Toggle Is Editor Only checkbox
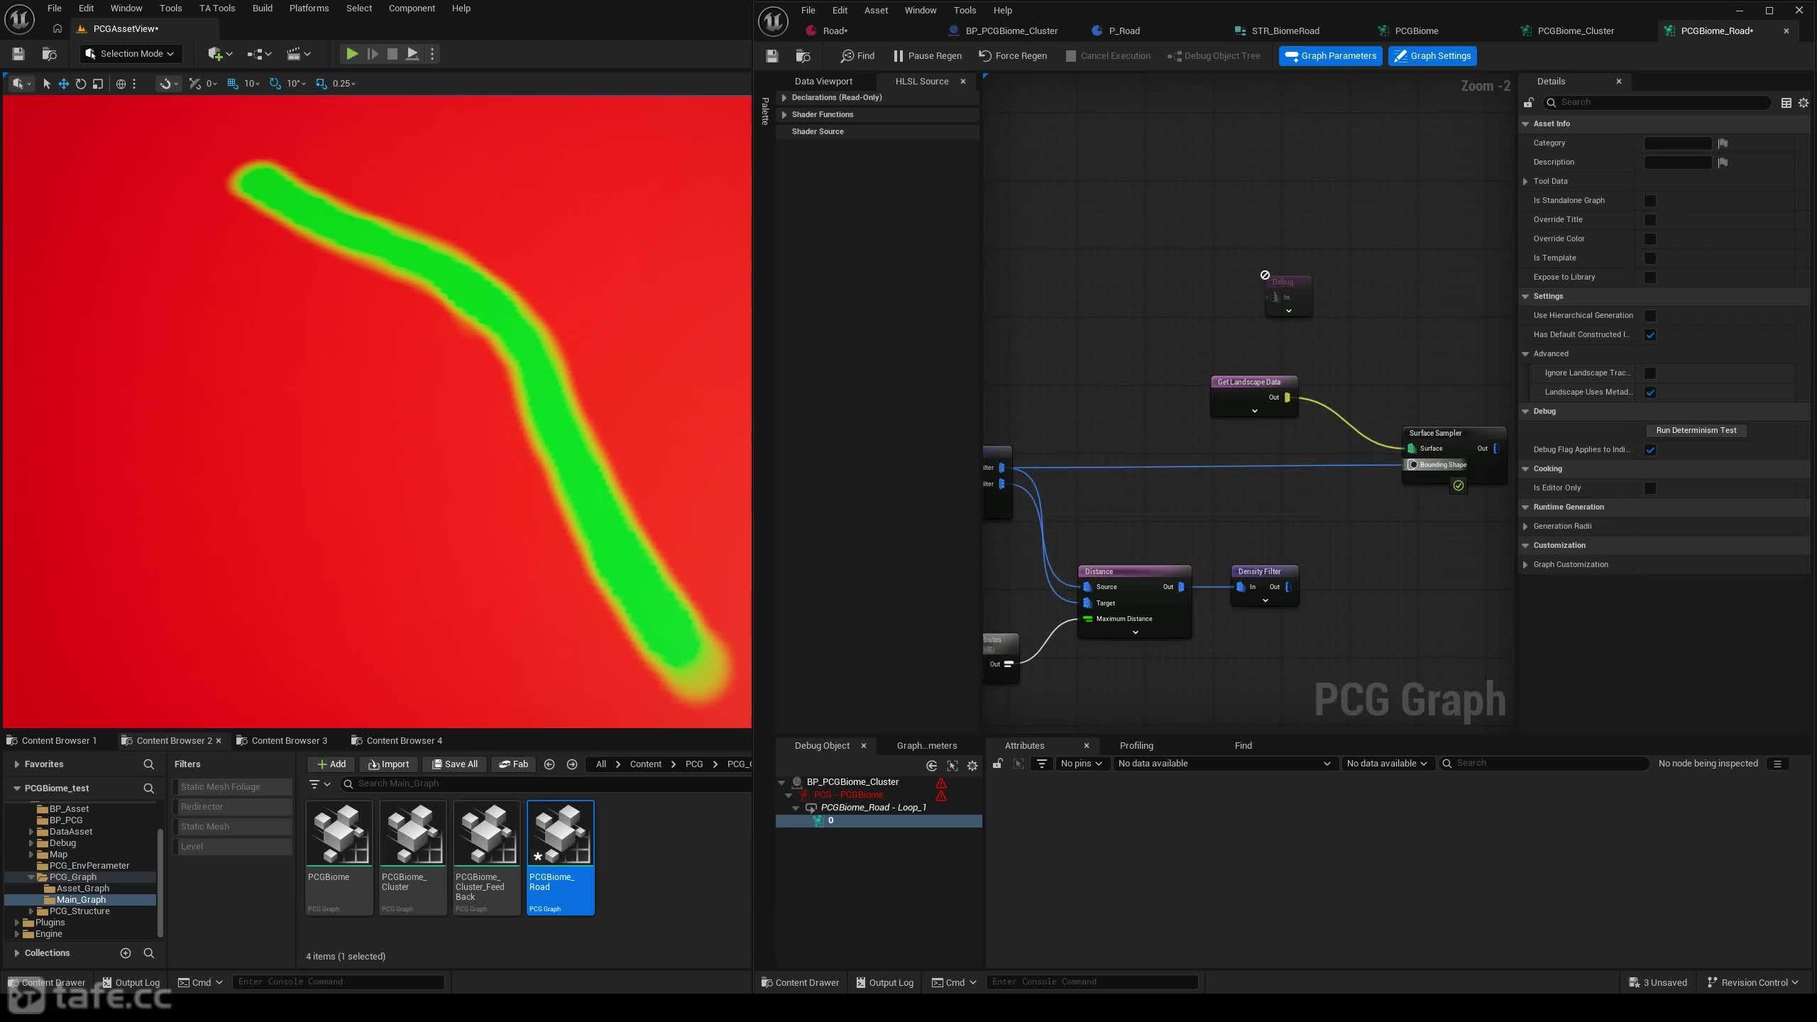 [x=1650, y=488]
